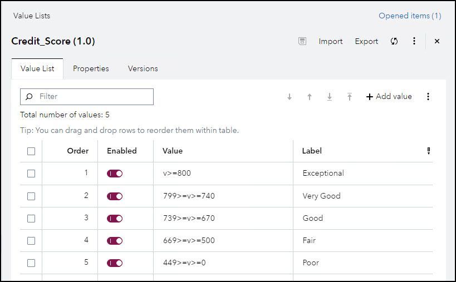Click move to top arrow icon
Viewport: 456px width, 282px height.
(x=350, y=97)
